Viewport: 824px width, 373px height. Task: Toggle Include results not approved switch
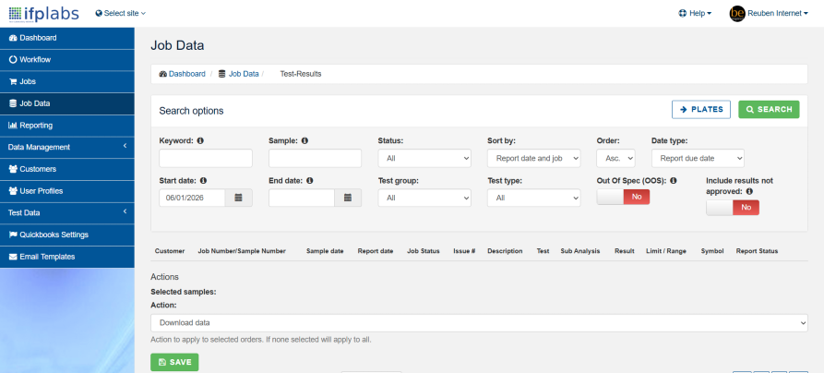[x=732, y=208]
